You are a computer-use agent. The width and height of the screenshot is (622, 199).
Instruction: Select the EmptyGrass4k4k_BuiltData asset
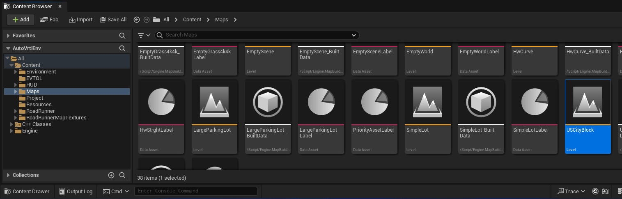[x=161, y=60]
